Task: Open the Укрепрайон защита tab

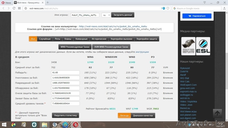Action: [146, 39]
